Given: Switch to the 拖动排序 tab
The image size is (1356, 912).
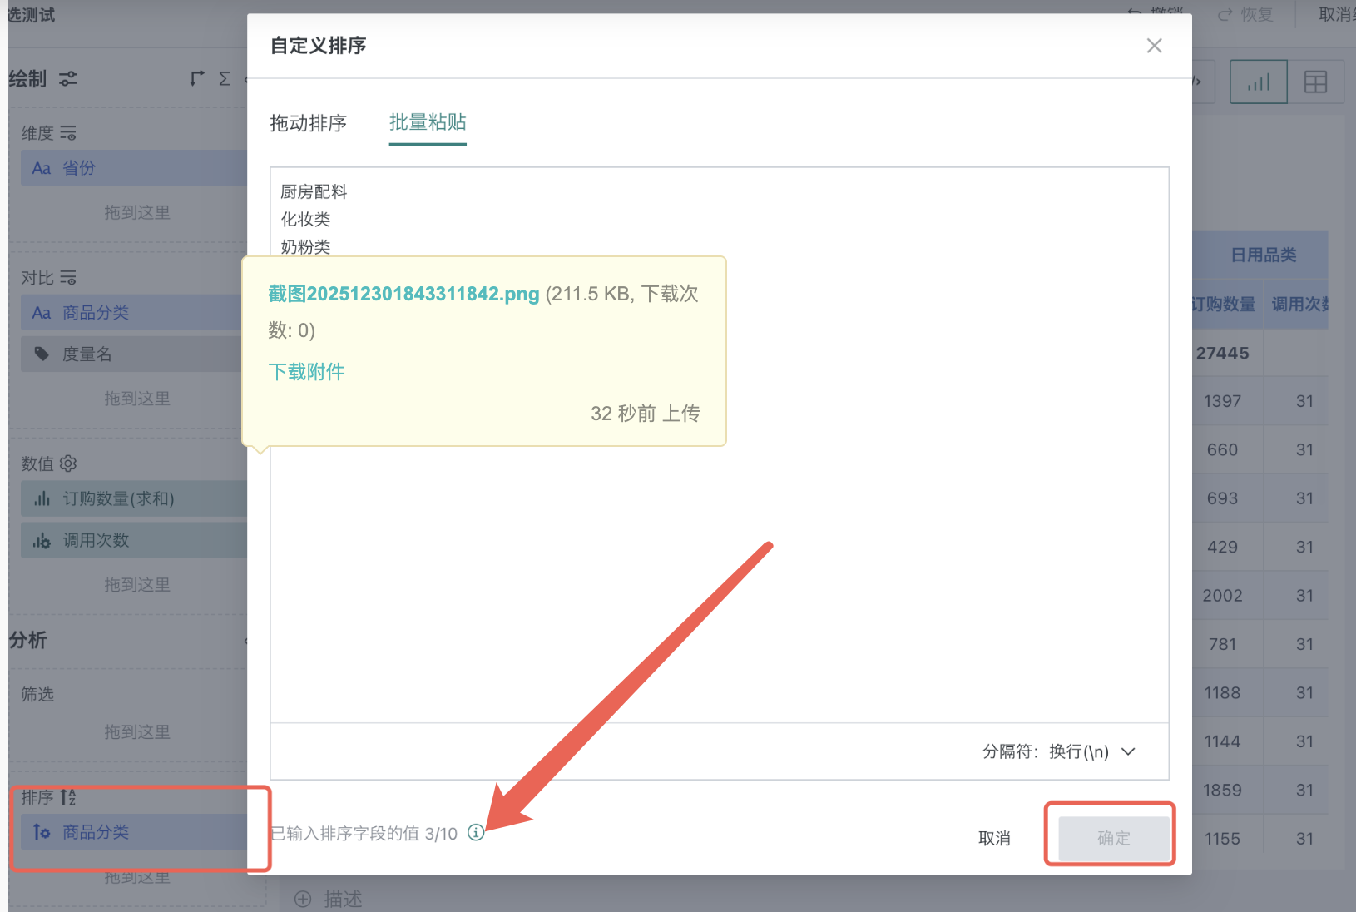Looking at the screenshot, I should 309,123.
